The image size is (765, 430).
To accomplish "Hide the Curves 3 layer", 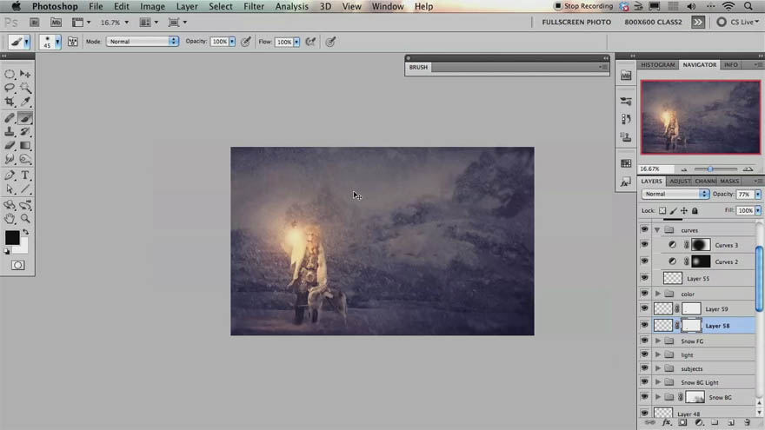I will pyautogui.click(x=644, y=244).
